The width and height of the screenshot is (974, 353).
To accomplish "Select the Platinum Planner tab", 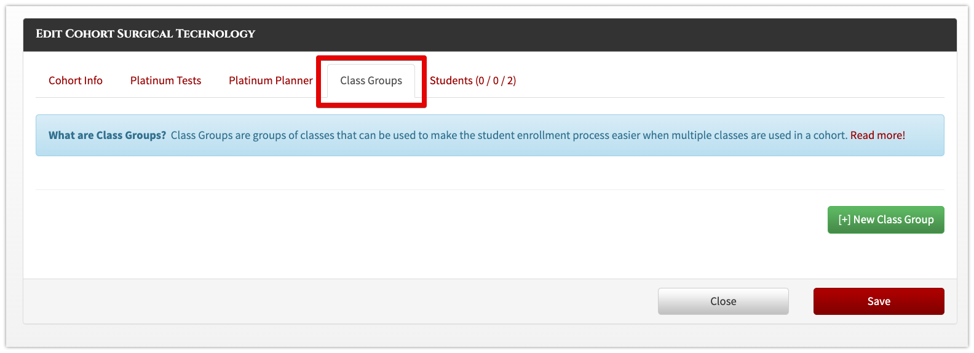I will click(271, 81).
